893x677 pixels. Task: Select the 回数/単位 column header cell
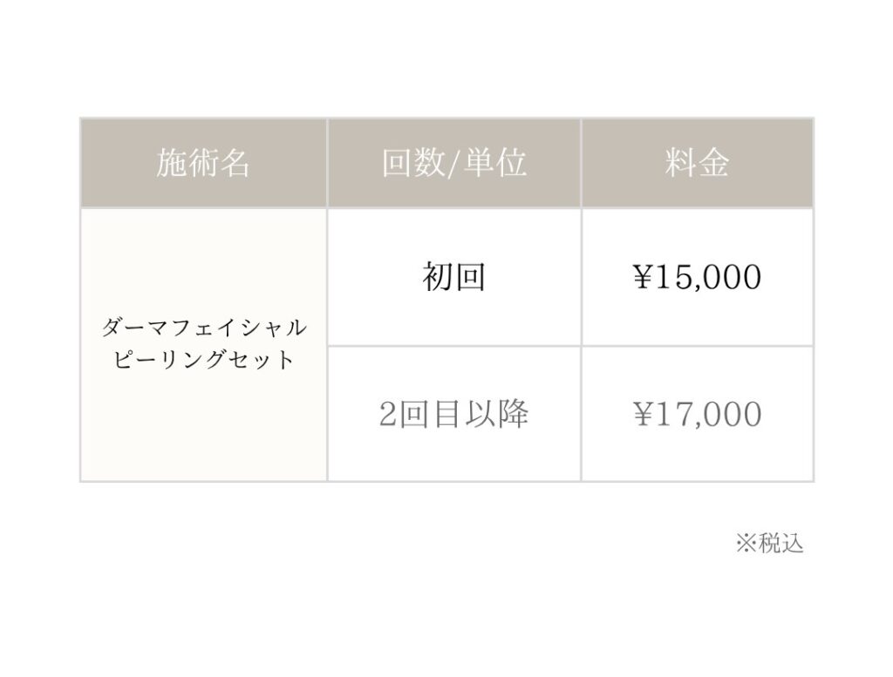pos(453,164)
